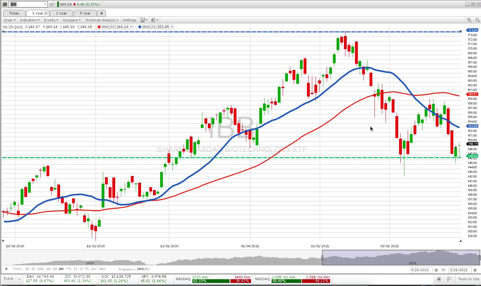Viewport: 481px width, 286px height.
Task: Expand Technical Analysis menu
Action: point(102,20)
